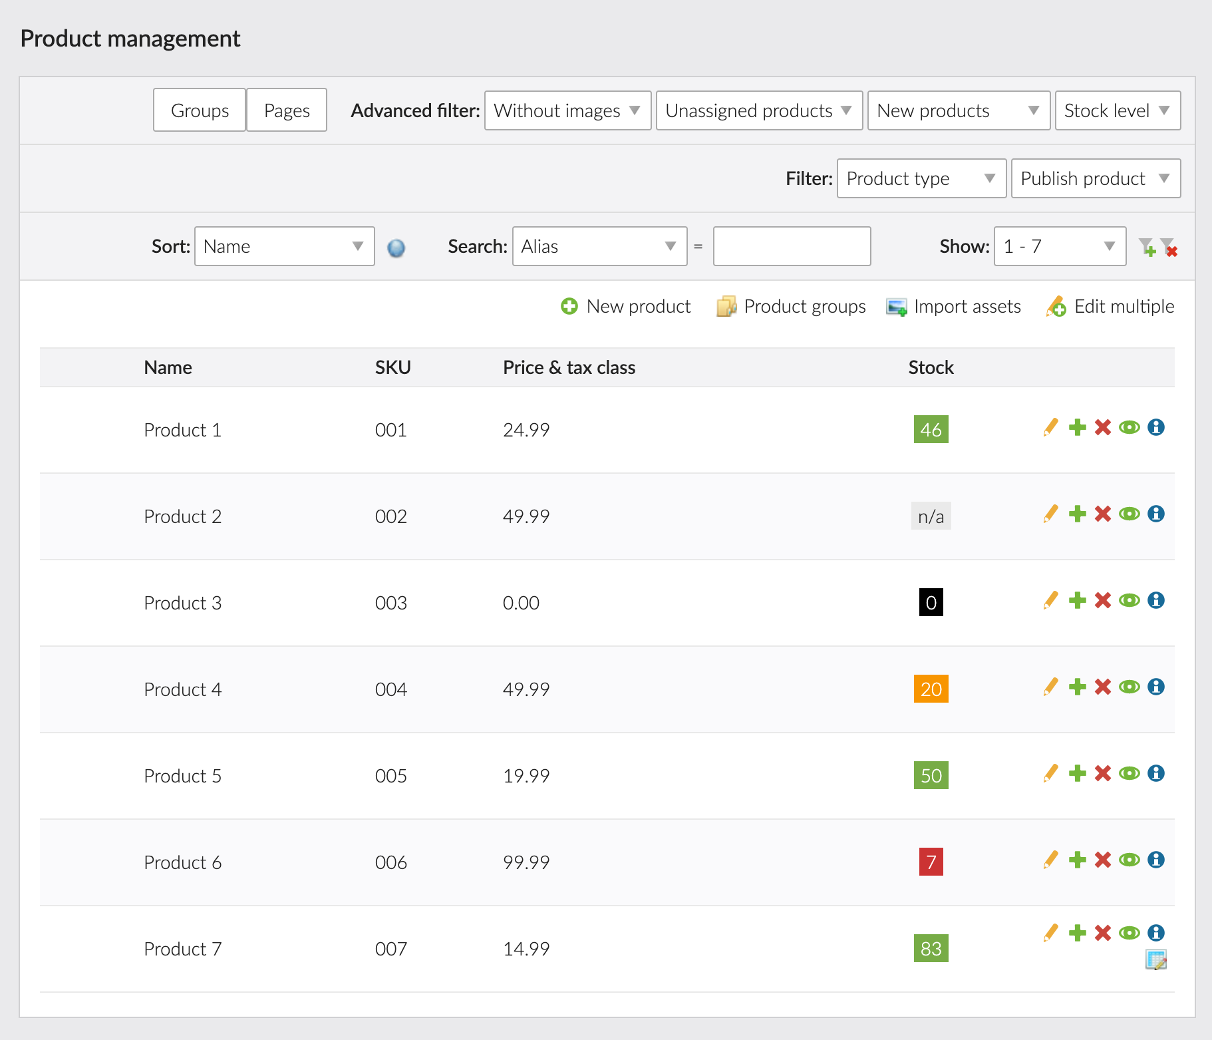Expand the Sort by Name dropdown
Viewport: 1212px width, 1040px height.
point(284,247)
